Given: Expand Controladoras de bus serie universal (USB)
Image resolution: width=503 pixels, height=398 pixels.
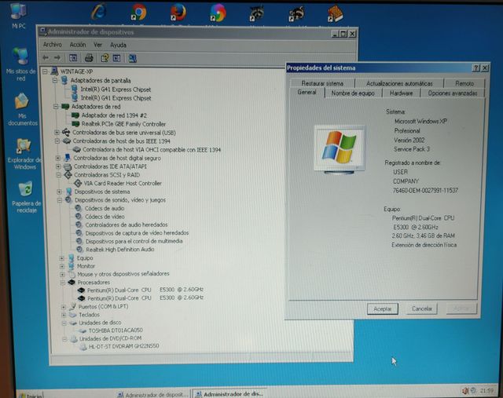Looking at the screenshot, I should (57, 133).
